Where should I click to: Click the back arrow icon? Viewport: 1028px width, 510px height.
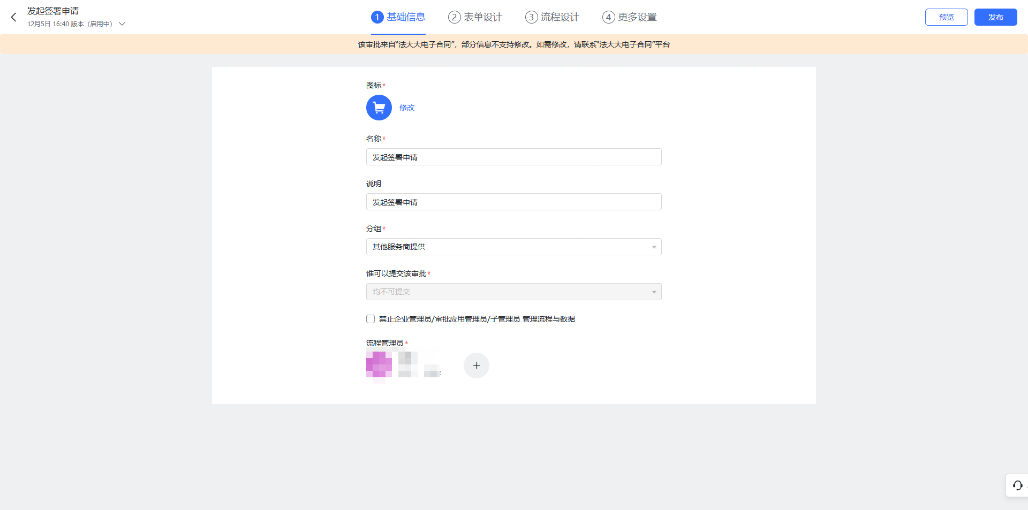(x=14, y=17)
